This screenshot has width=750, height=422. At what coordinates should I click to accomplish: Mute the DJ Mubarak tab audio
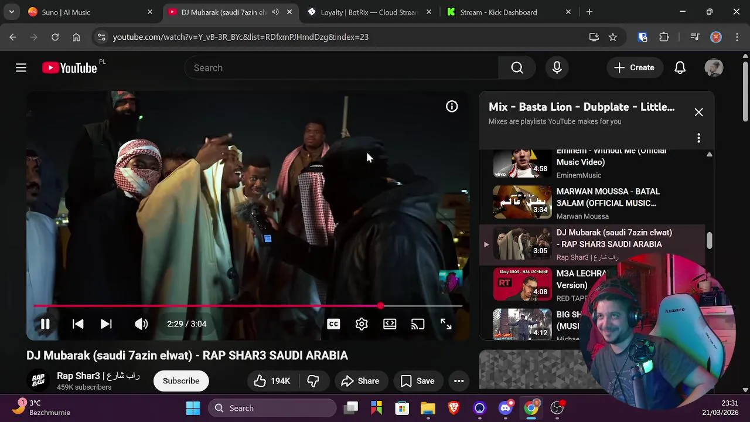275,12
